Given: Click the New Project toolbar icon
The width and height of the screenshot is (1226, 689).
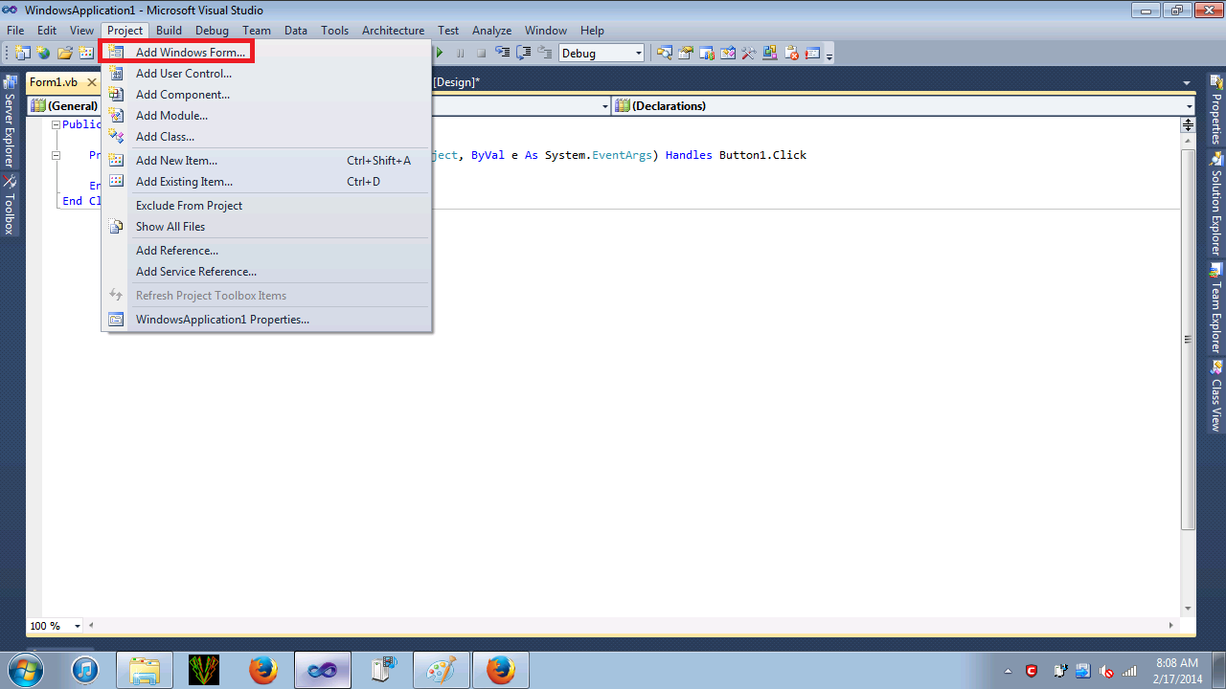Looking at the screenshot, I should click(x=22, y=54).
